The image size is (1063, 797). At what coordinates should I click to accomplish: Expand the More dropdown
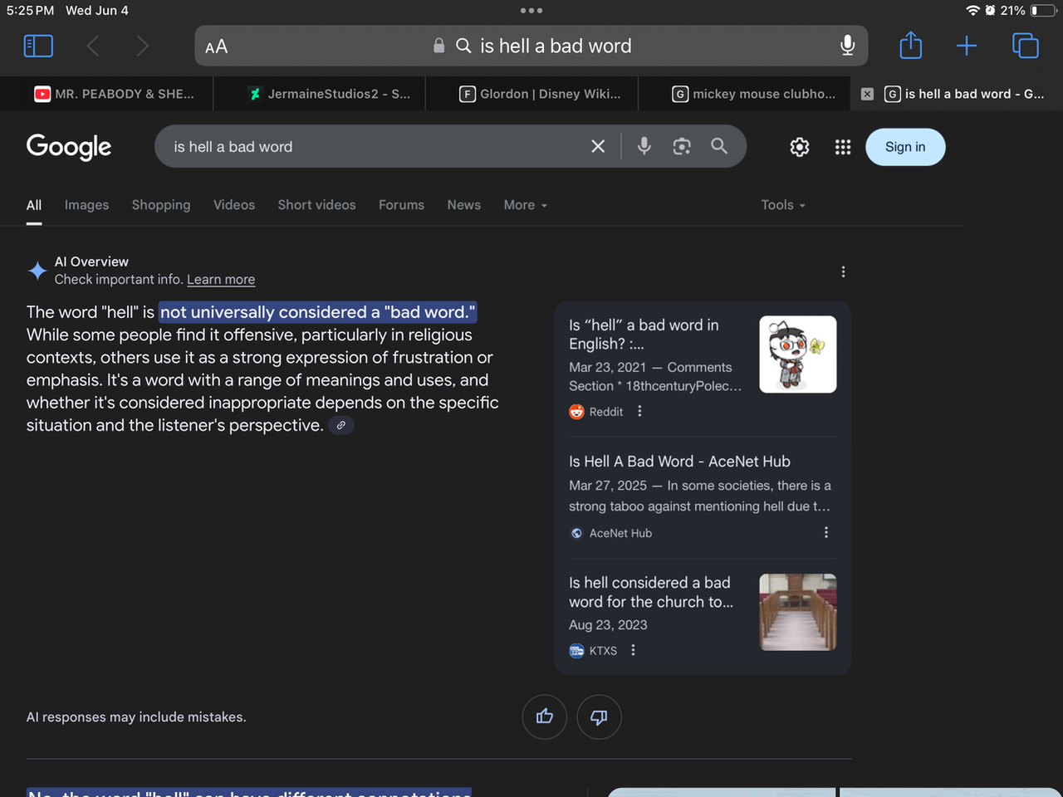(526, 205)
